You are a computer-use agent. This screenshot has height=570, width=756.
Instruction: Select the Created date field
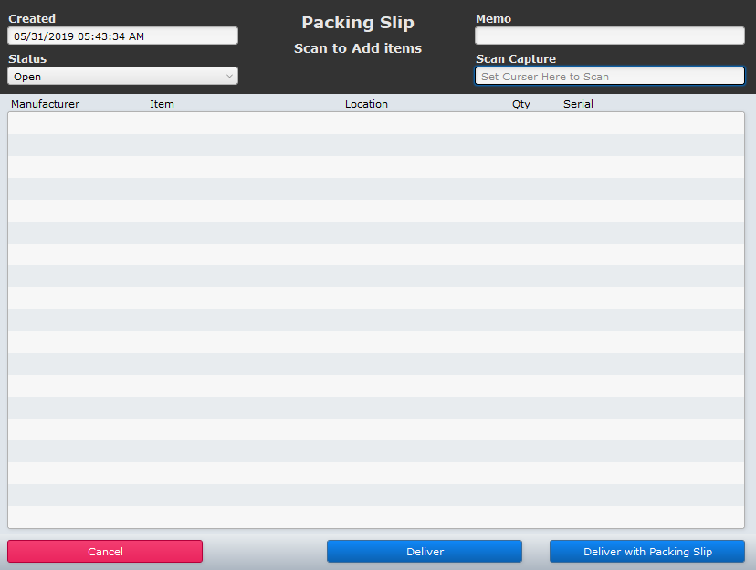pos(122,35)
